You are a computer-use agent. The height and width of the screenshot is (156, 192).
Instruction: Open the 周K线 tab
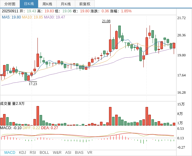coord(47,4)
